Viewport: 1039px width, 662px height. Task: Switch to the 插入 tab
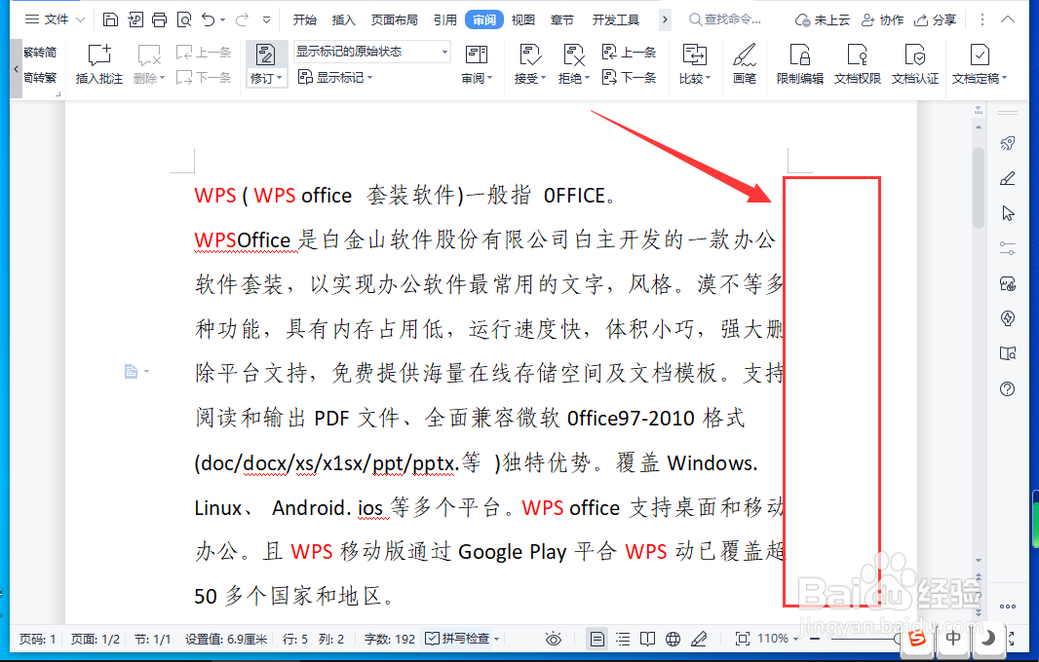point(343,19)
